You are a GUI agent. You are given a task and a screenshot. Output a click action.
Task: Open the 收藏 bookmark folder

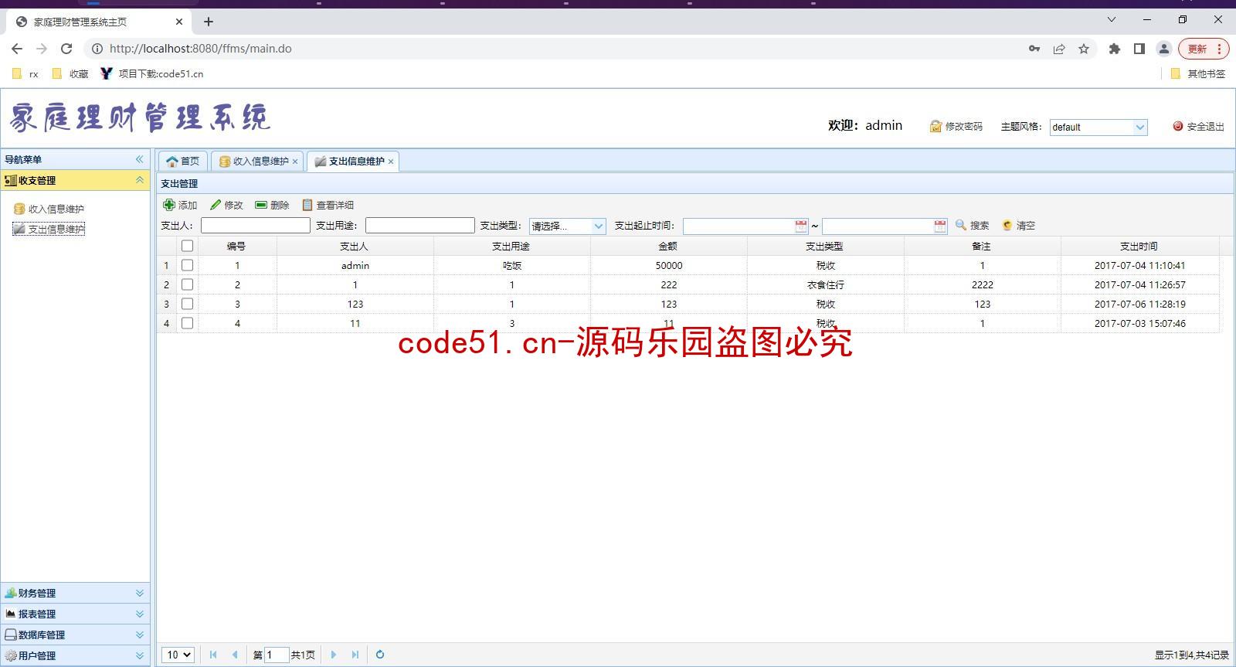pyautogui.click(x=70, y=74)
